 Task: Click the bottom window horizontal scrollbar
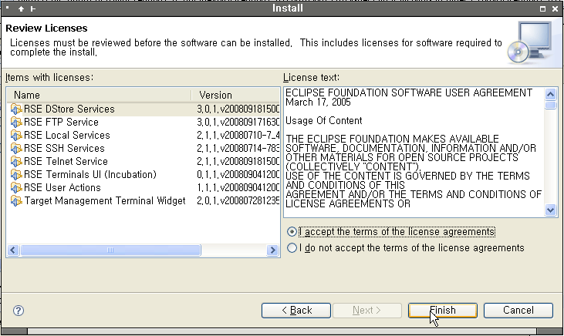(282, 331)
